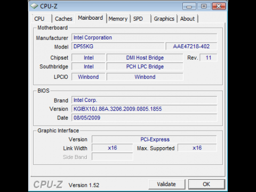Viewport: 256px width, 192px height.
Task: Click the Manufacturer label
Action: (52, 38)
